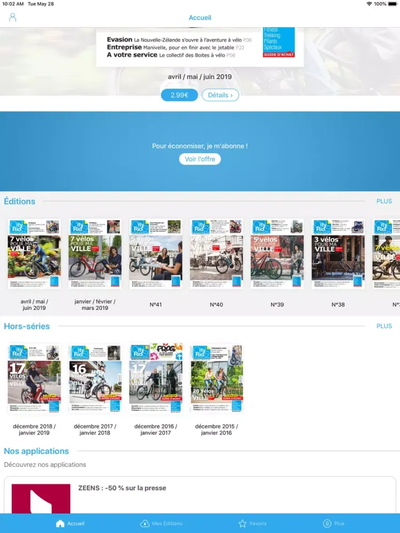Tap Voir l'offre subscription button

[x=200, y=159]
